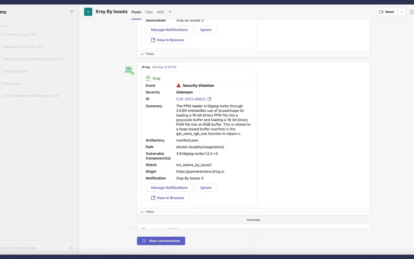Viewport: 414px width, 259px height.
Task: Select Production App Test team
Action: 20,34
